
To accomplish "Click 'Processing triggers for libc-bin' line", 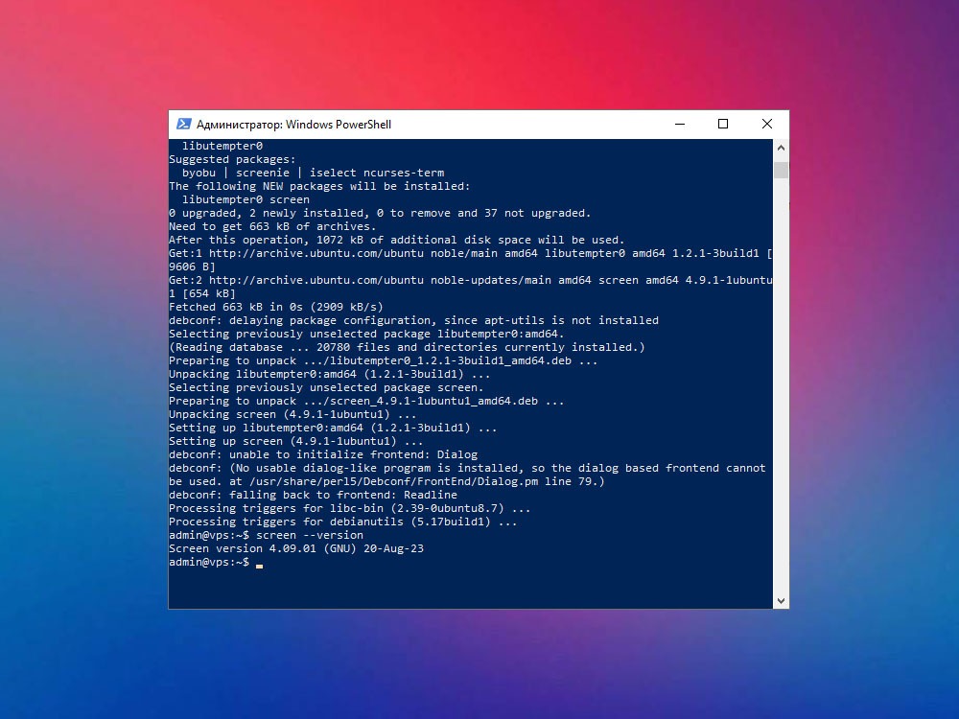I will click(349, 509).
